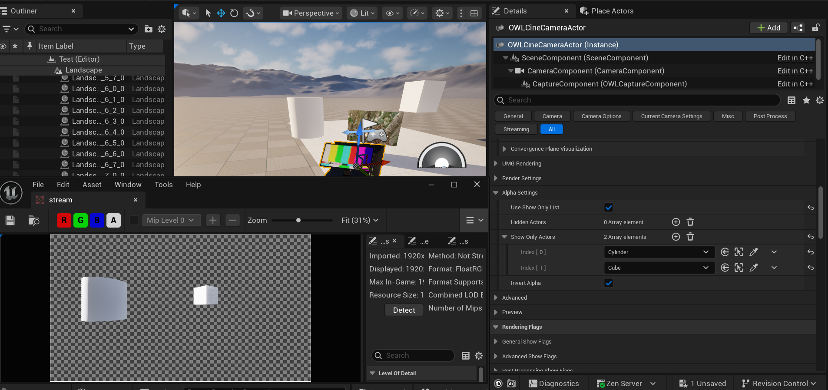
Task: Add a new folder in the Outliner
Action: [x=149, y=29]
